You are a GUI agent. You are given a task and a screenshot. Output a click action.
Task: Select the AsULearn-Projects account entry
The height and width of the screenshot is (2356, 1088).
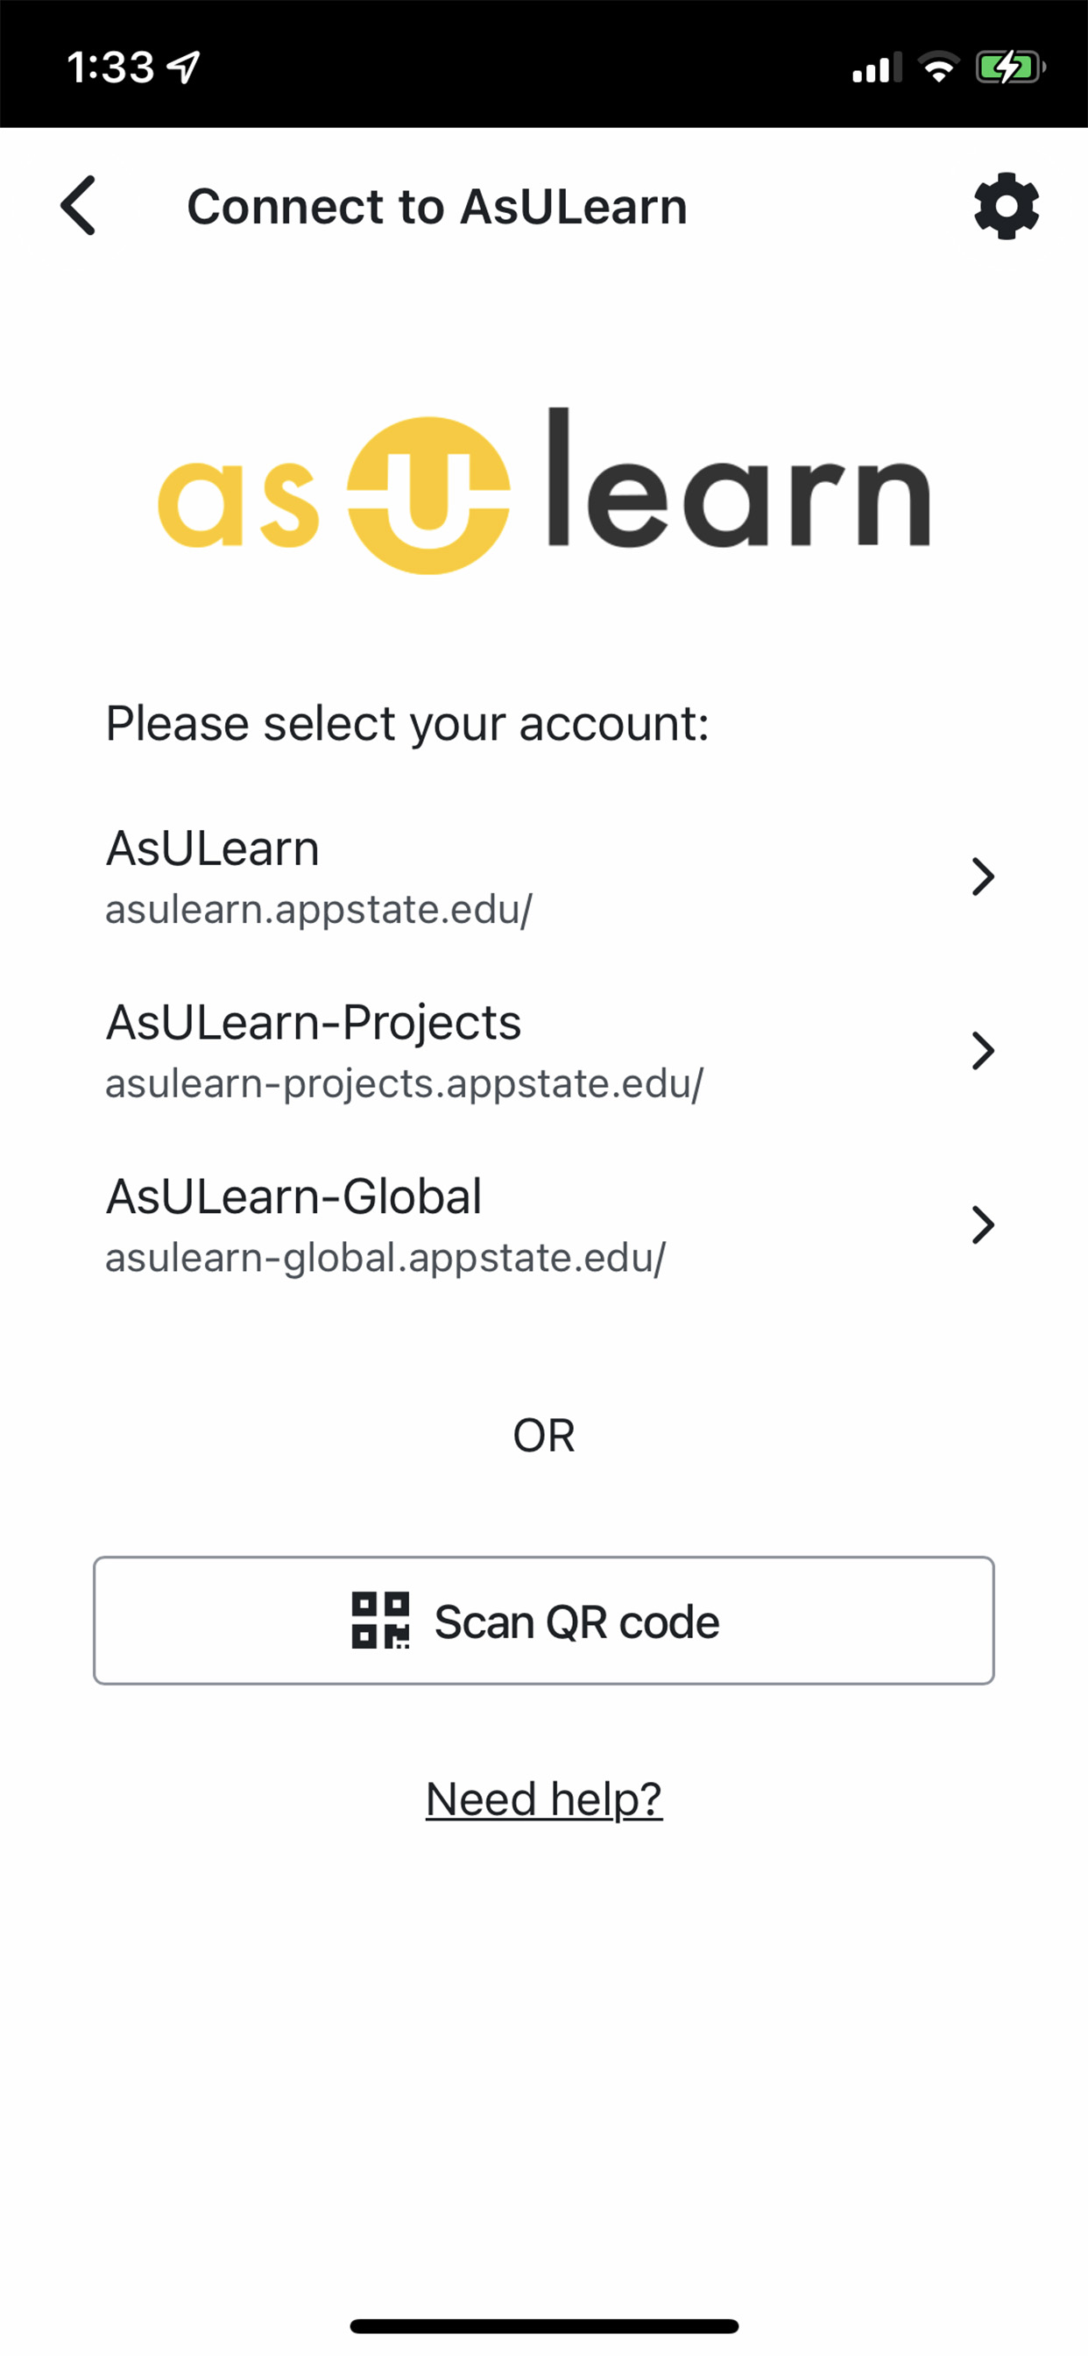pyautogui.click(x=544, y=1051)
